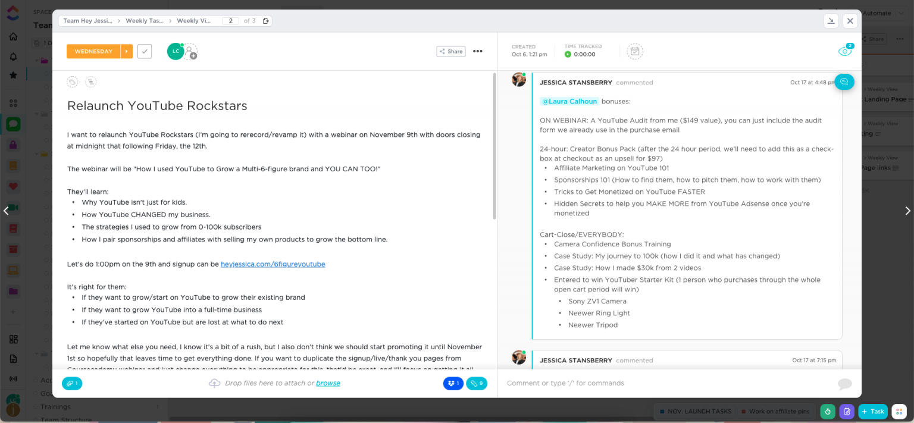Mark task complete with checkmark box
Image resolution: width=914 pixels, height=423 pixels.
click(145, 51)
